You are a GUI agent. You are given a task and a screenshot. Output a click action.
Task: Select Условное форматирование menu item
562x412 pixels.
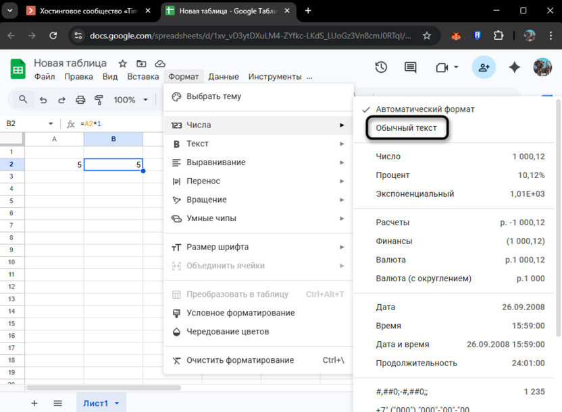point(240,313)
